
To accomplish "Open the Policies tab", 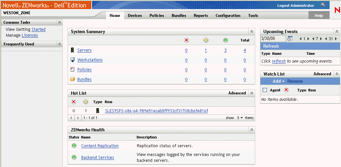I will tap(157, 15).
